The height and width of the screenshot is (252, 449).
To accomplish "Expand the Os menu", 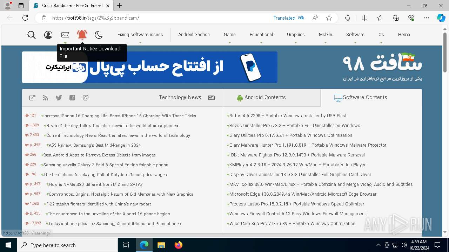I will [381, 35].
